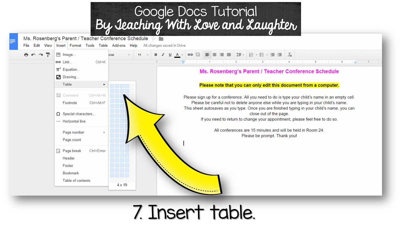Click the yellow highlighted 'Please note' line
The height and width of the screenshot is (235, 401).
[269, 85]
